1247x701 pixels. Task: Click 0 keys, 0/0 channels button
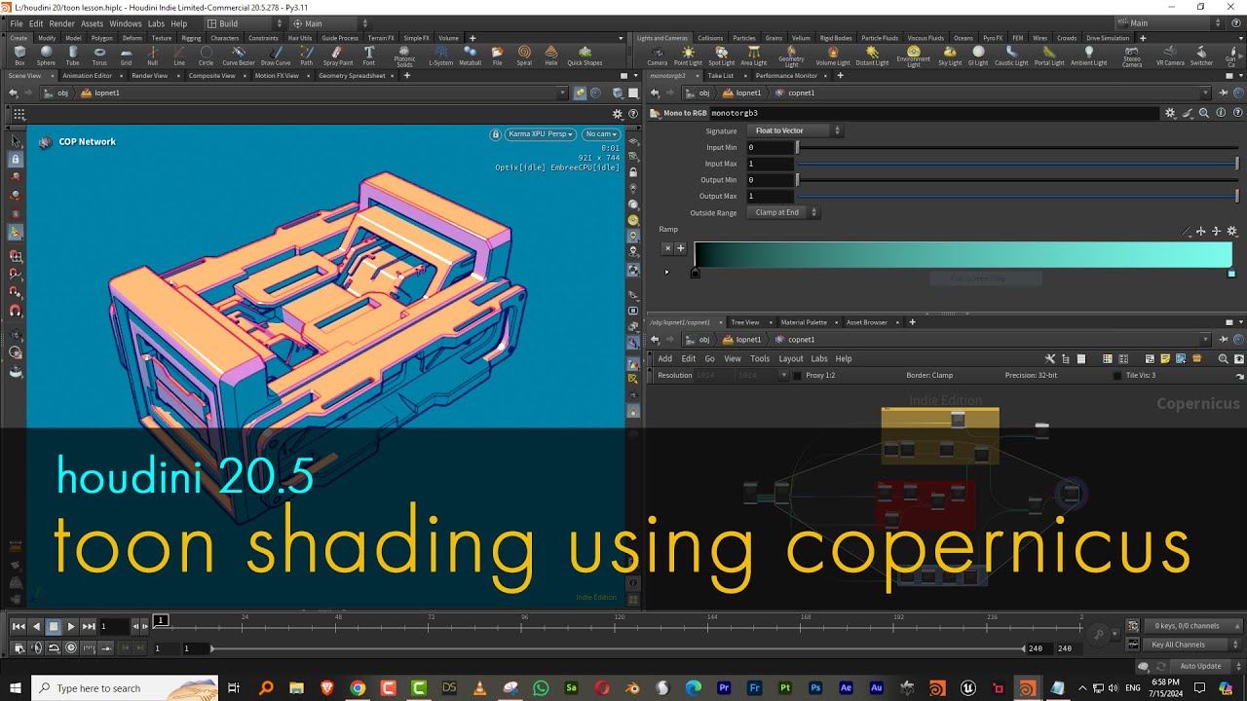click(1192, 626)
